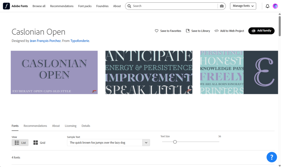Expand the Manage fonts dropdown
This screenshot has width=281, height=167.
243,6
